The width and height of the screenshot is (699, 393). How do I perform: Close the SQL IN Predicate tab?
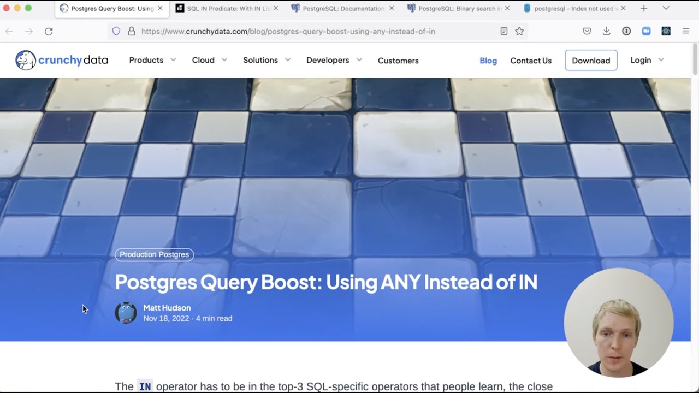tap(276, 8)
